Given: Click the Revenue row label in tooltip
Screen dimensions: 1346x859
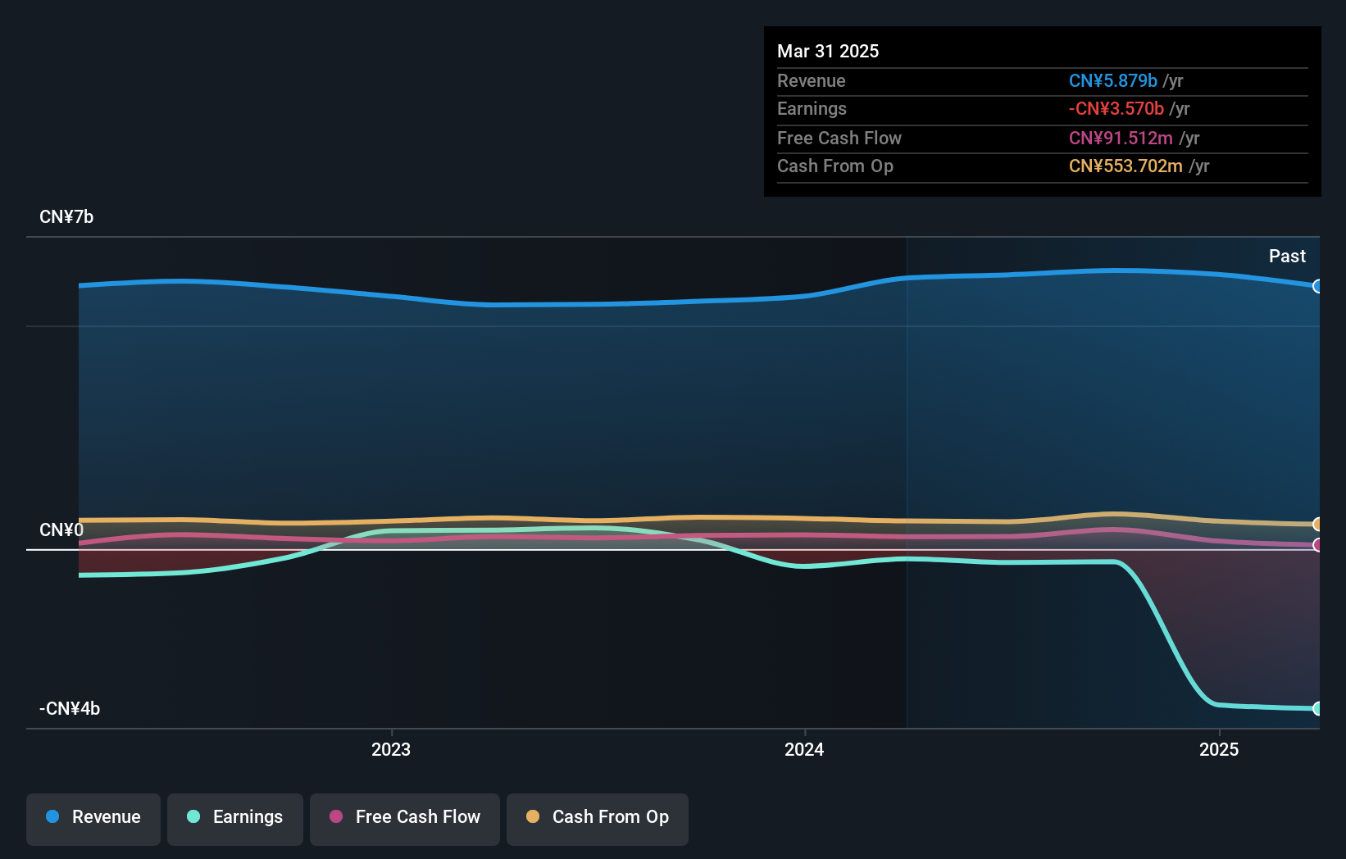Looking at the screenshot, I should coord(812,80).
